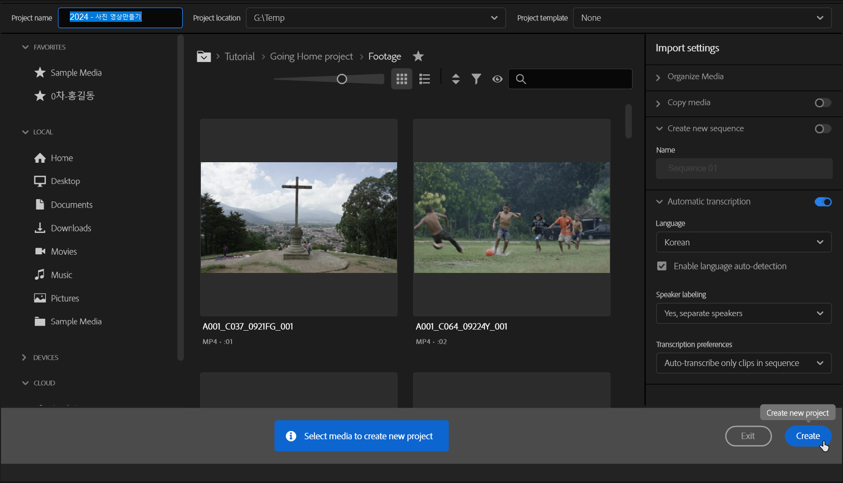843x483 pixels.
Task: Open the Transcription preferences dropdown
Action: (744, 363)
